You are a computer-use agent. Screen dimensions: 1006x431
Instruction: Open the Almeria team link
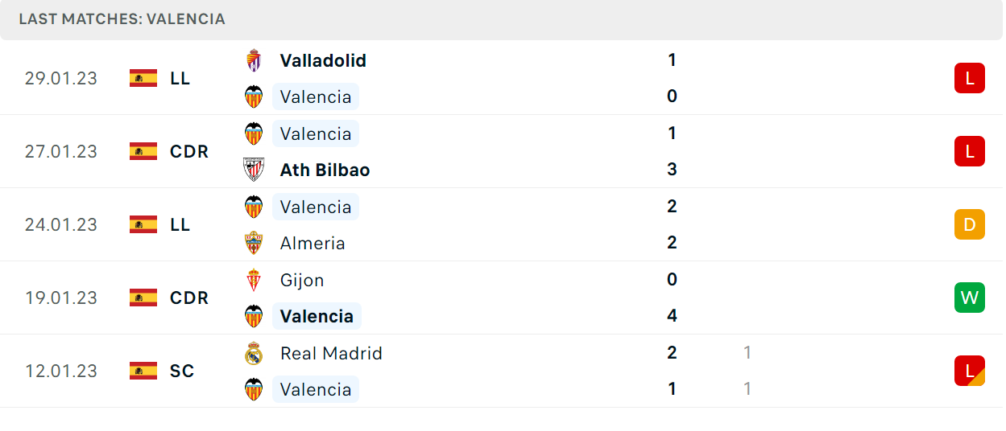click(x=313, y=243)
